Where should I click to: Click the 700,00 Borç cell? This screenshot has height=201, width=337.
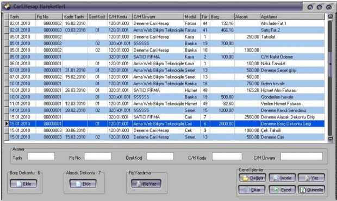pos(222,43)
